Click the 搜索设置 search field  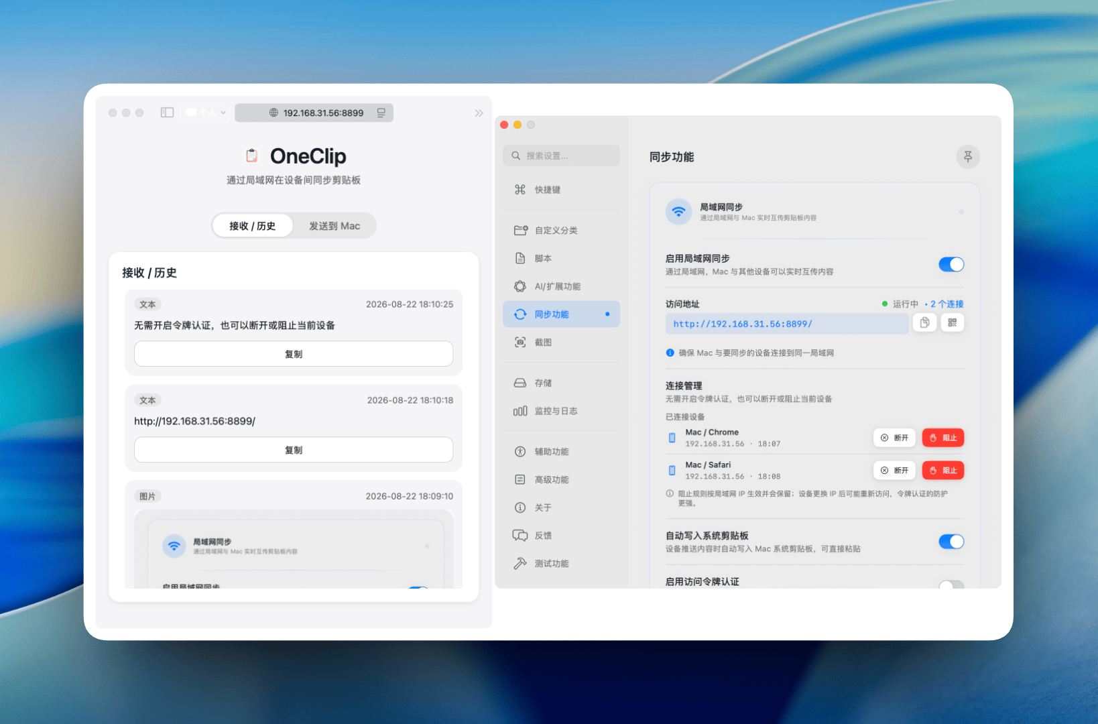[x=561, y=156]
